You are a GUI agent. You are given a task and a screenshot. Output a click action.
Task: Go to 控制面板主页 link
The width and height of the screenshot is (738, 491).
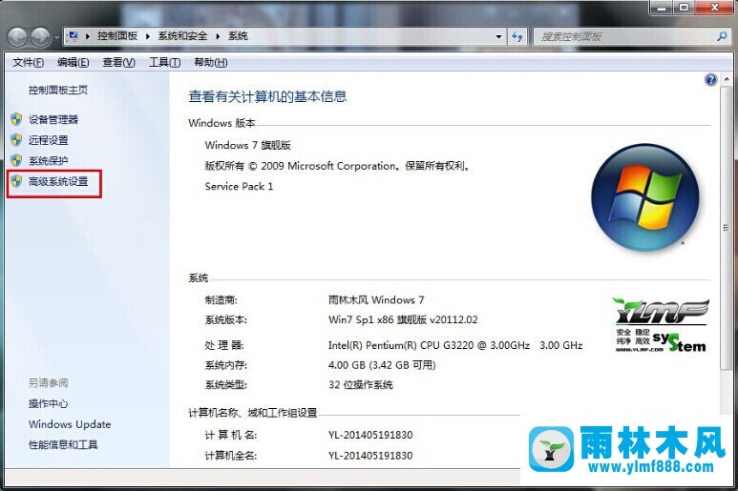(x=58, y=90)
